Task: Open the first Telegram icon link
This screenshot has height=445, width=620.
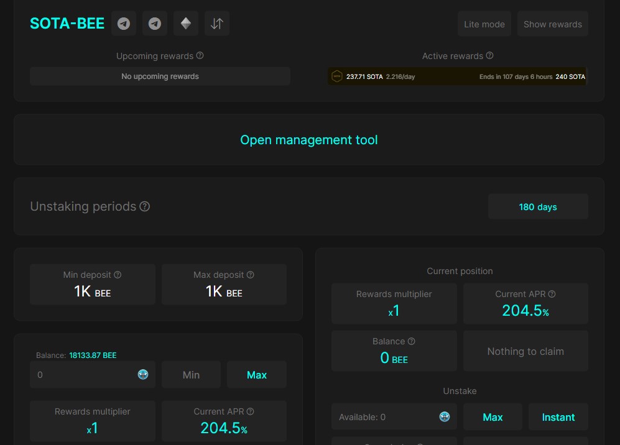Action: click(124, 24)
